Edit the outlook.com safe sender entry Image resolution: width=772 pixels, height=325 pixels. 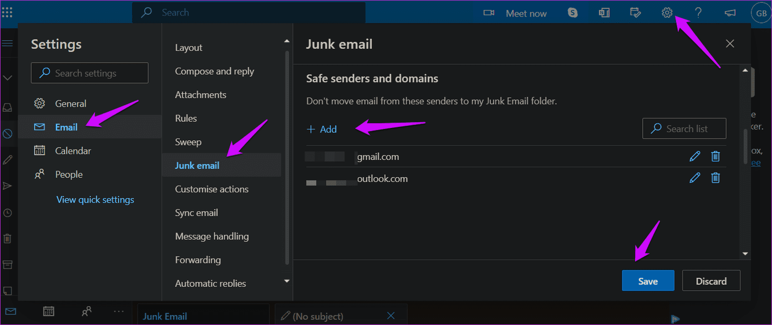[x=694, y=178]
